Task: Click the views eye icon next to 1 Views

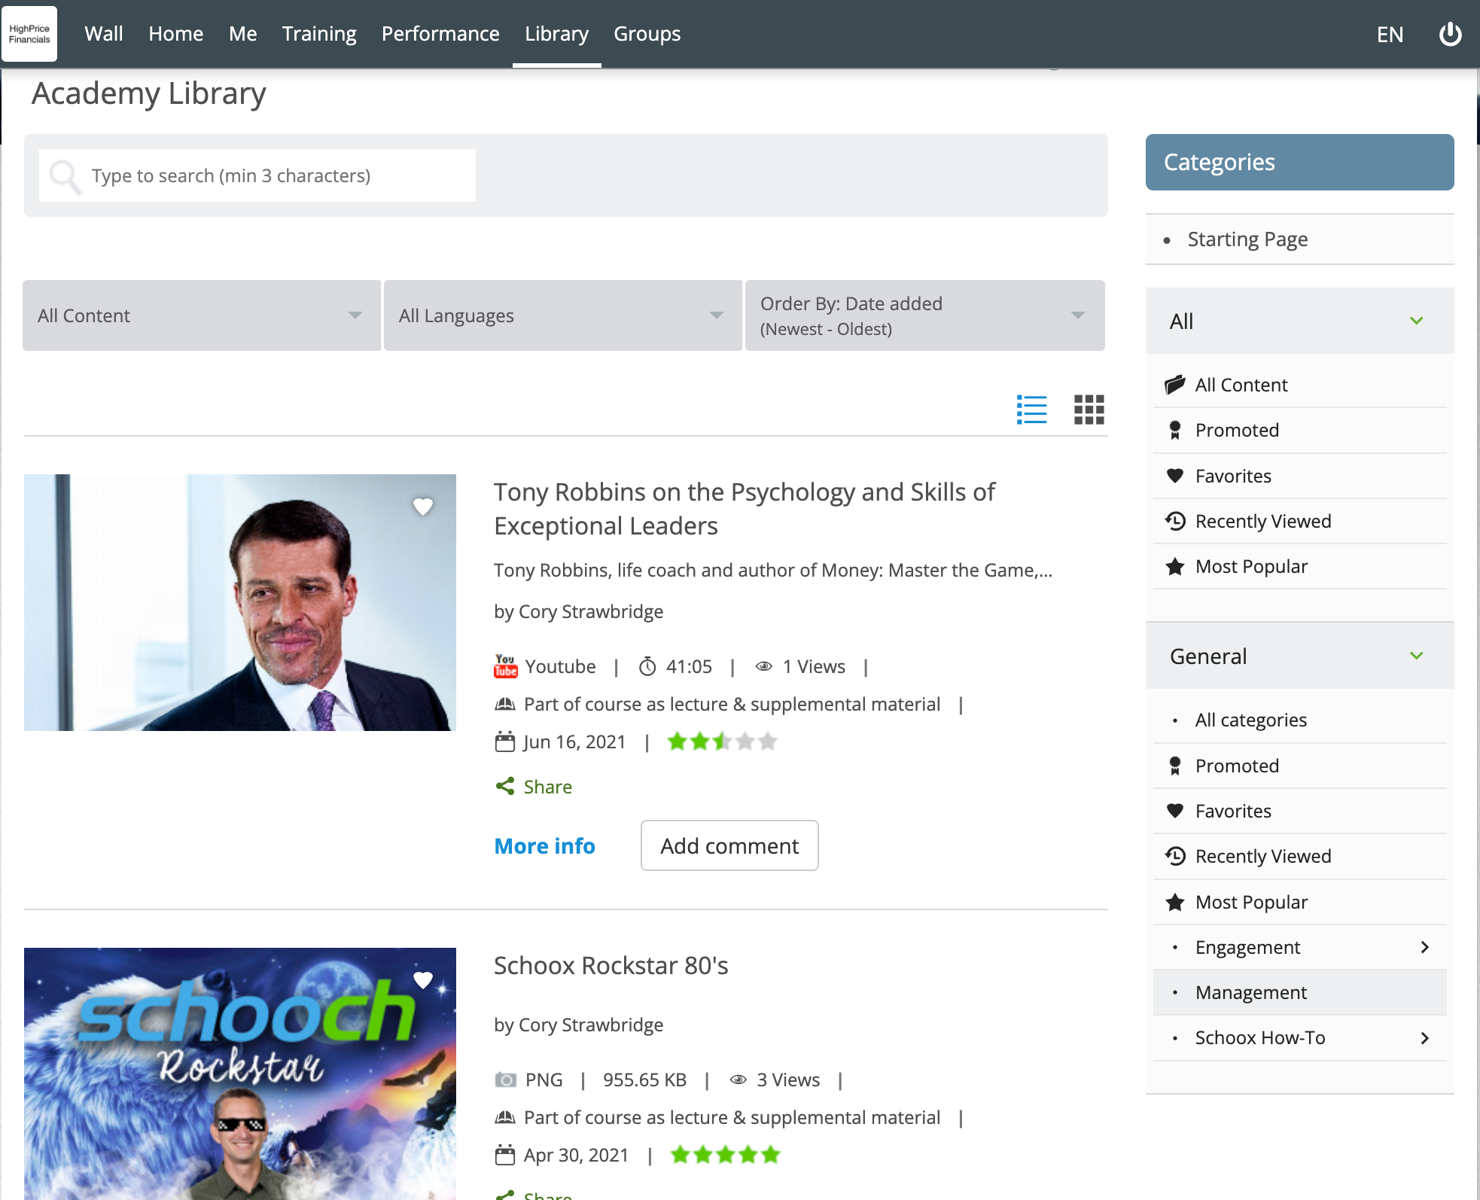Action: pos(763,666)
